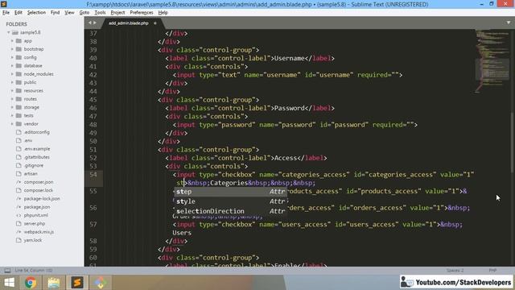Open the File menu
Screen dimensions: 515x290
[x=6, y=13]
